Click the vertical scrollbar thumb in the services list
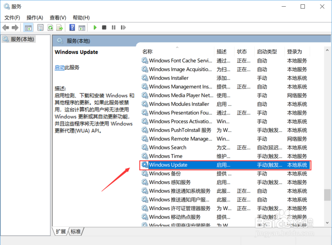 click(327, 195)
